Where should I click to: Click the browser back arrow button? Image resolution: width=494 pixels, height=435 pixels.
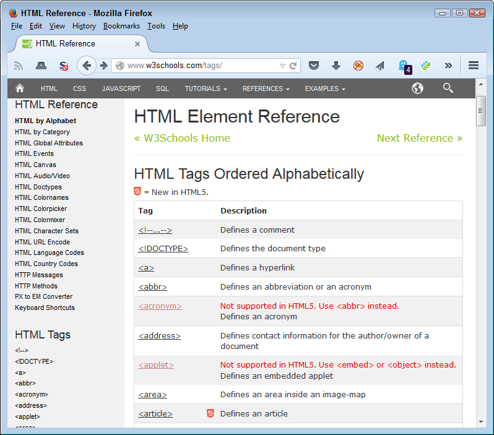point(87,66)
